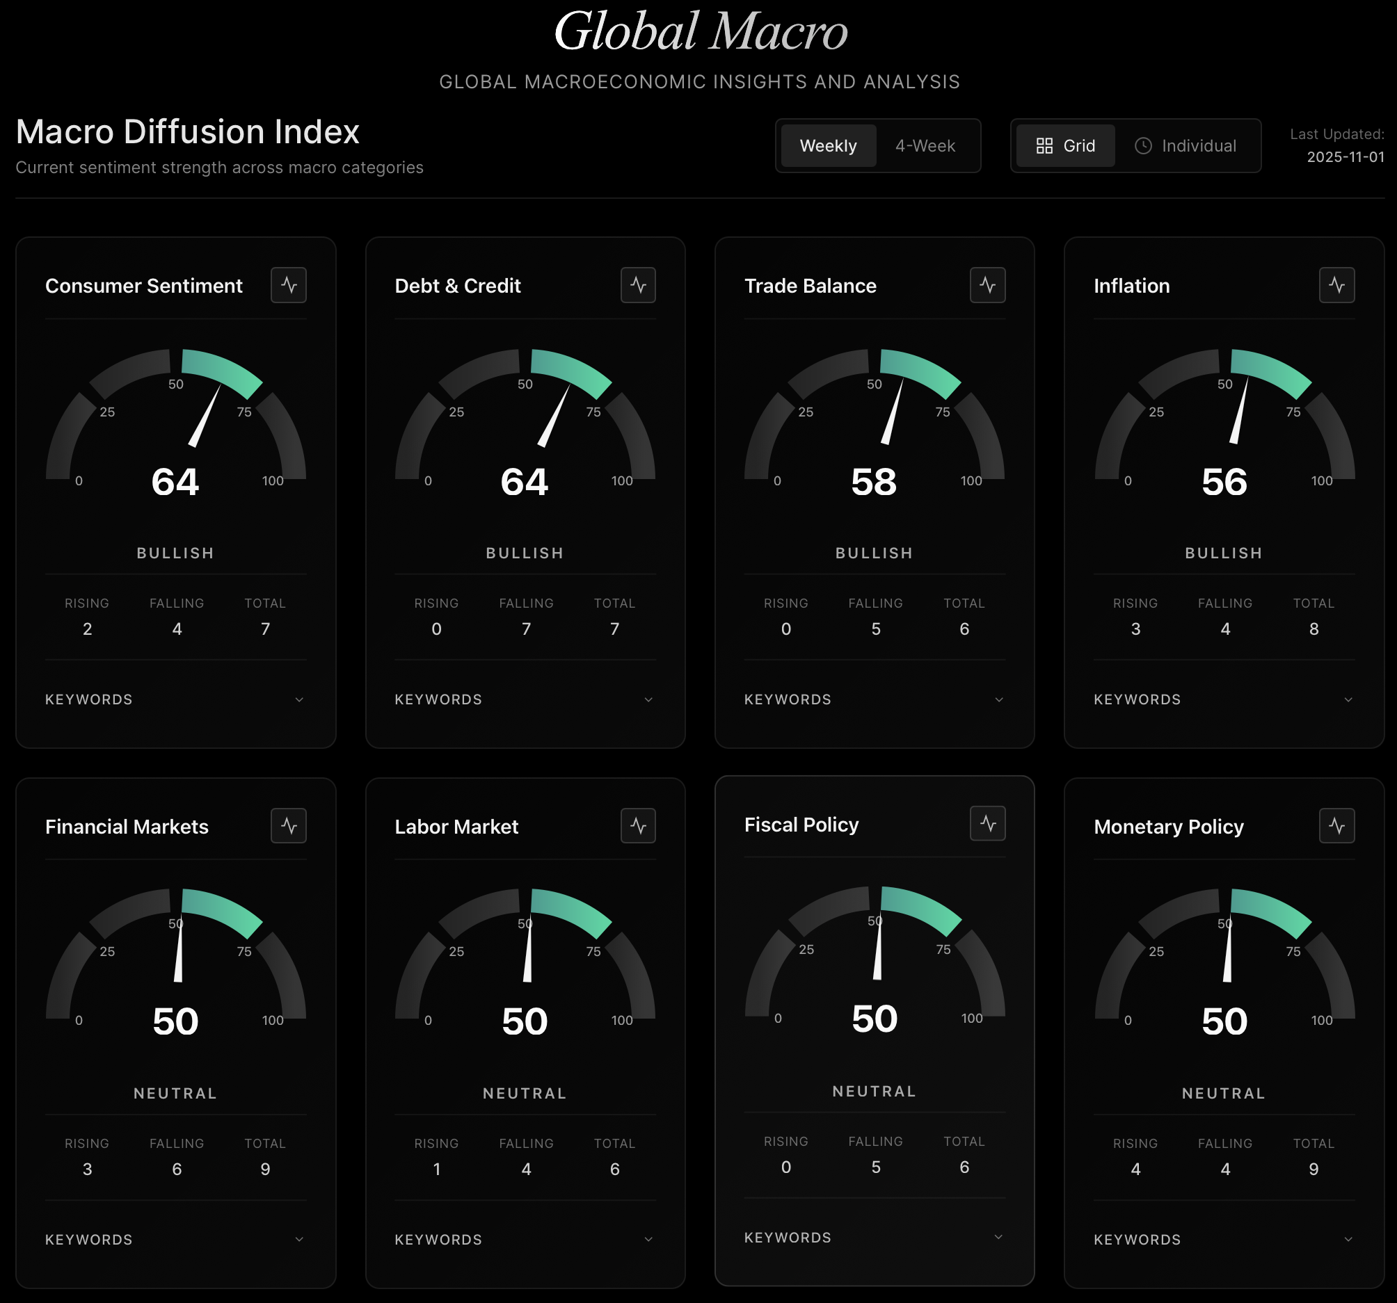Open the Monetary Policy trend sparkline
This screenshot has width=1397, height=1303.
click(1336, 826)
